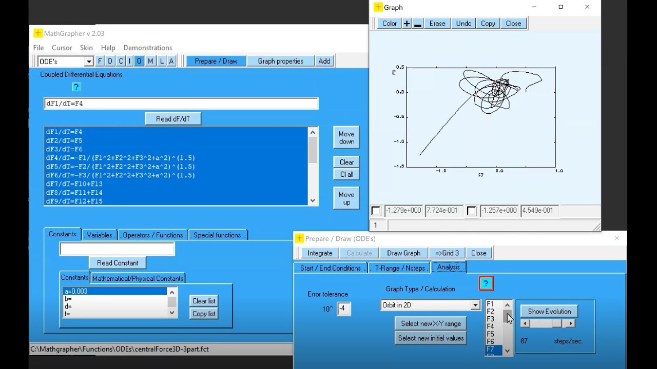Click the evolution speed slider's left arrow
Image resolution: width=657 pixels, height=369 pixels.
tap(525, 324)
